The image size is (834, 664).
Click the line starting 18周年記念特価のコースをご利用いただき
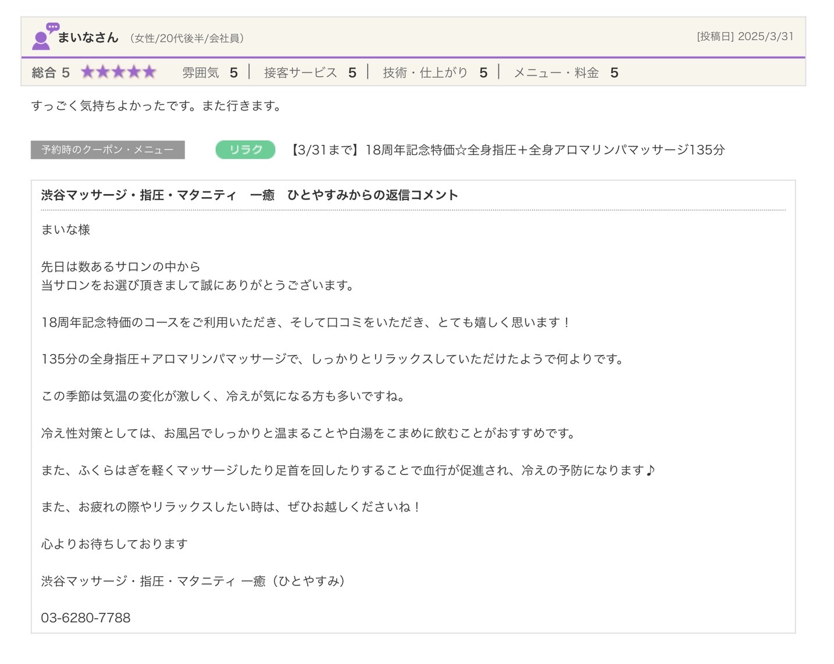[306, 322]
